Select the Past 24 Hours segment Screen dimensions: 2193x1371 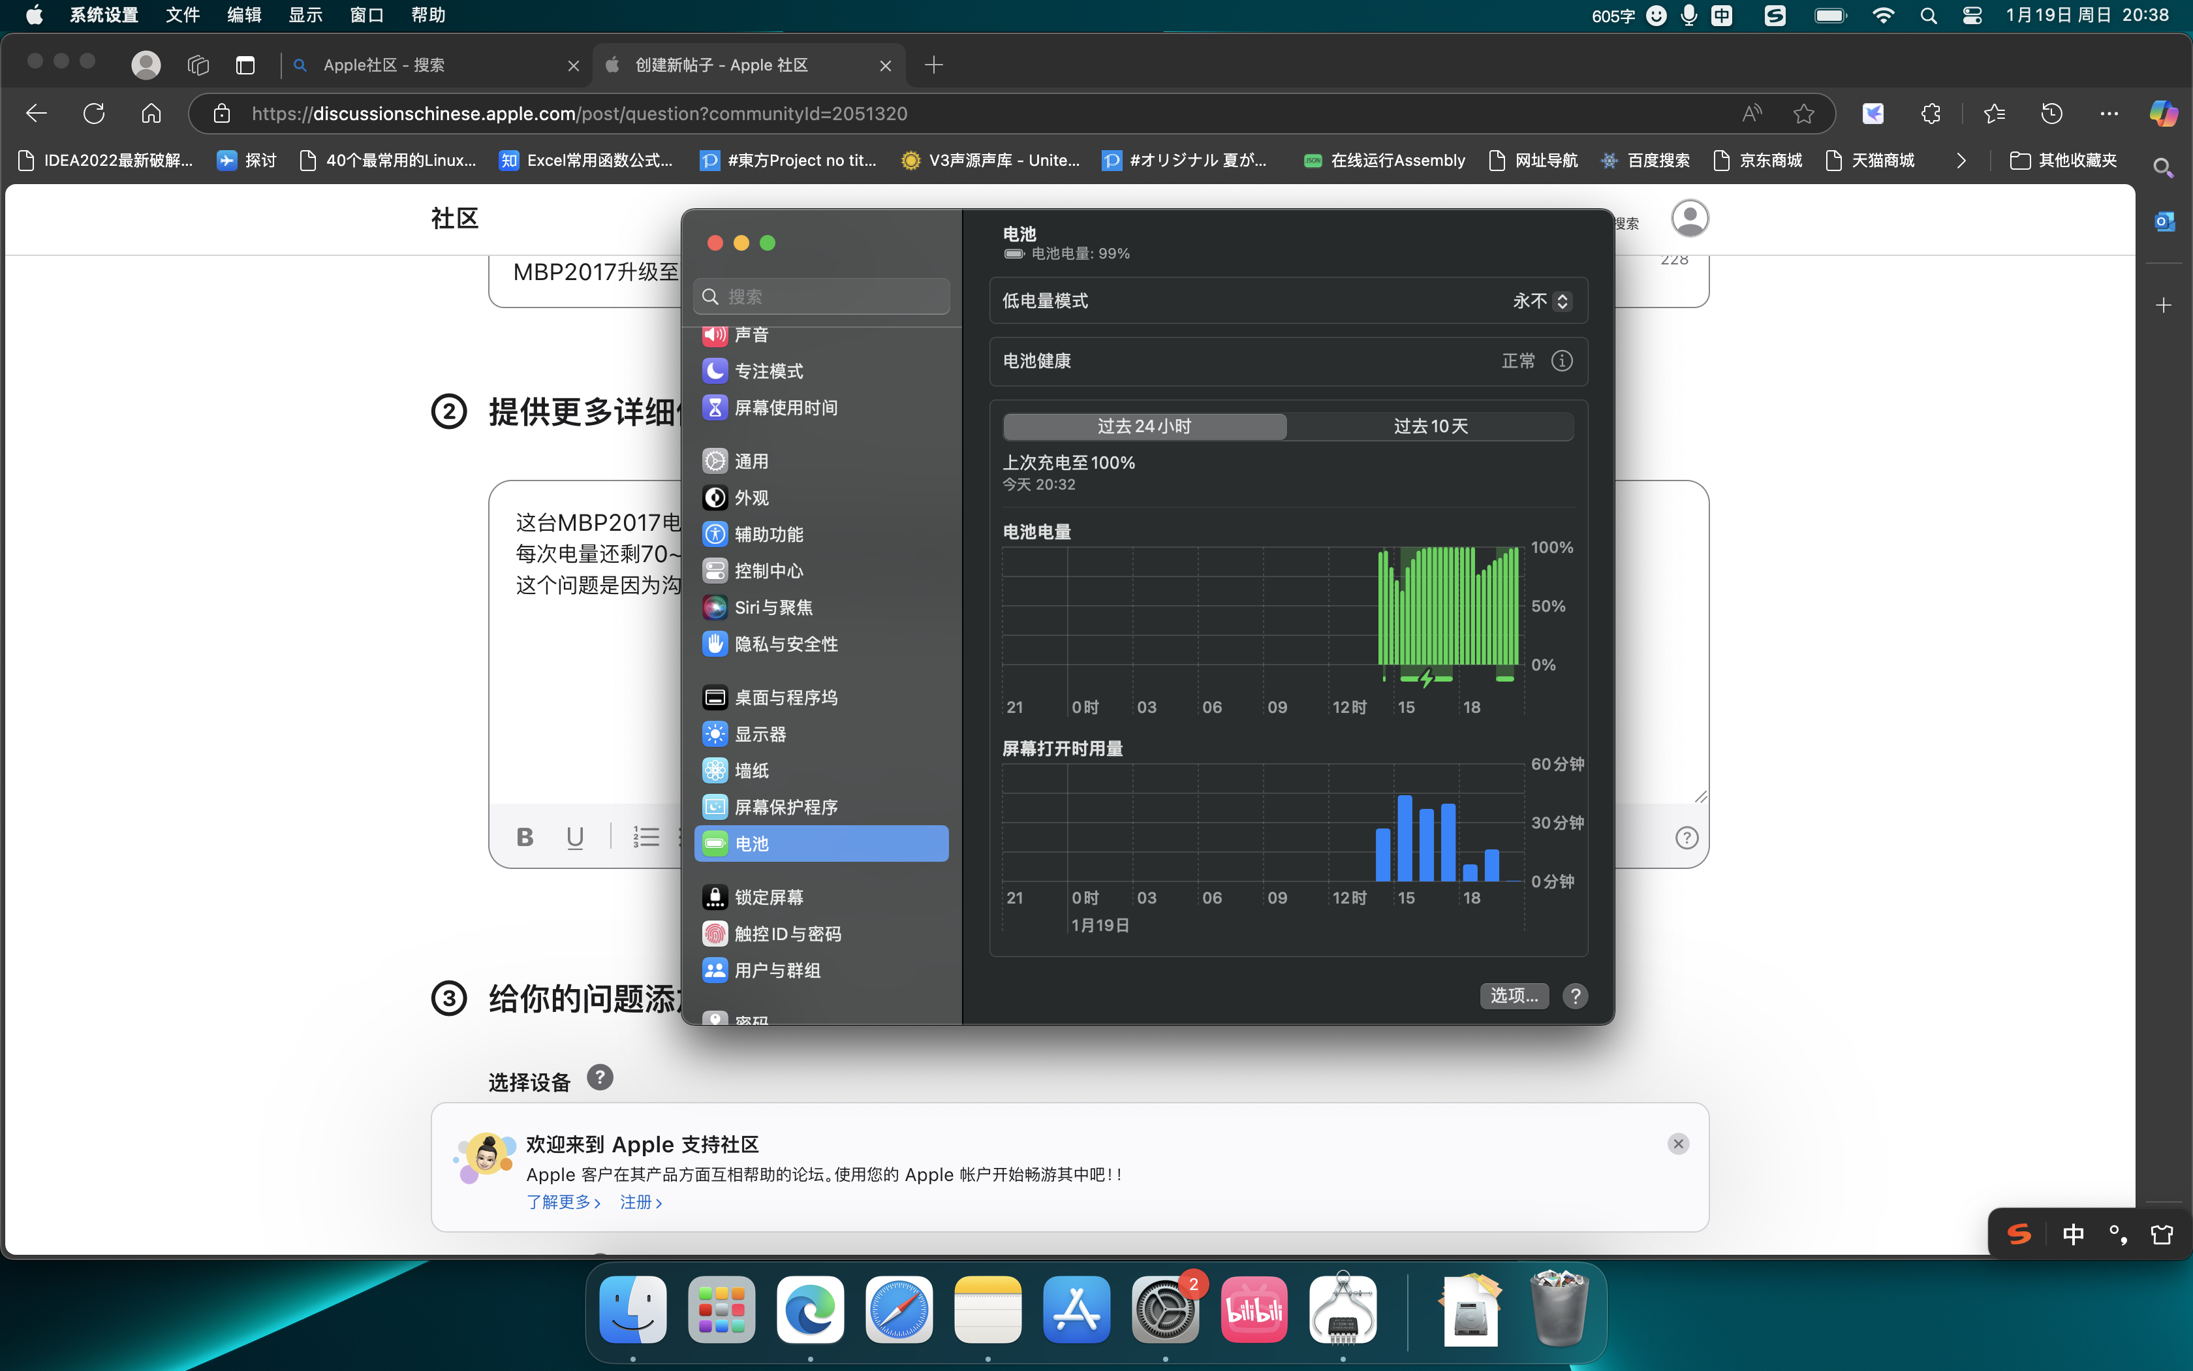pyautogui.click(x=1145, y=426)
